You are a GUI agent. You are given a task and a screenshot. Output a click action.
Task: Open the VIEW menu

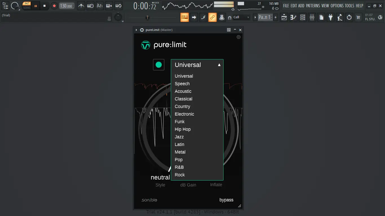tap(325, 6)
